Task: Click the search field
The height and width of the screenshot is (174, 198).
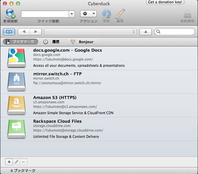Action: (x=175, y=32)
